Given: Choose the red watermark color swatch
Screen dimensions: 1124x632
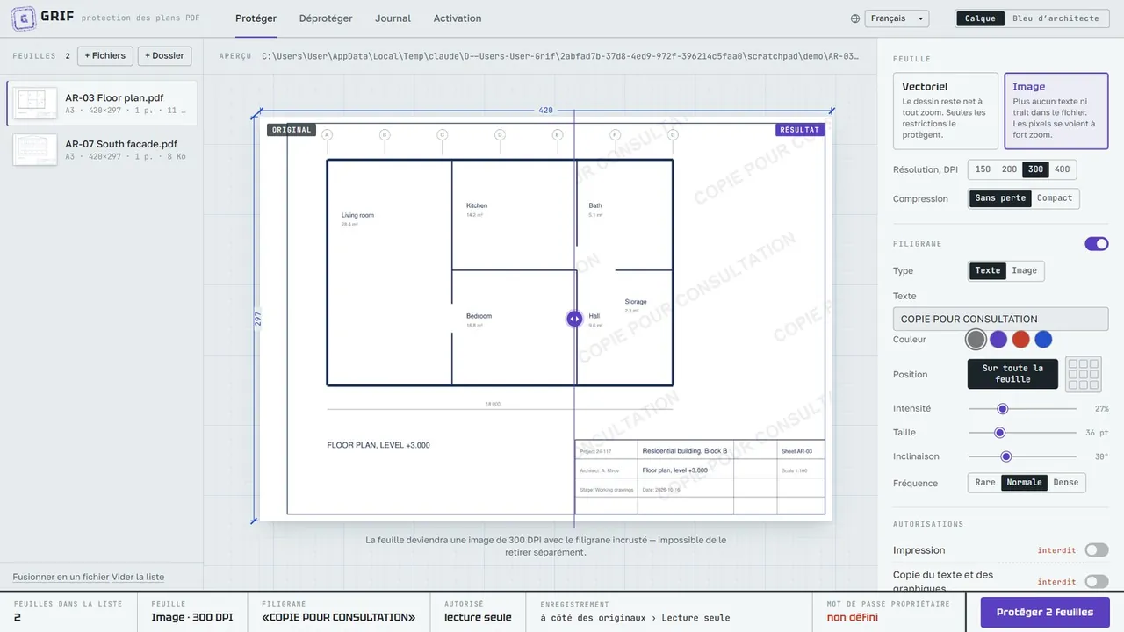Looking at the screenshot, I should 1020,340.
